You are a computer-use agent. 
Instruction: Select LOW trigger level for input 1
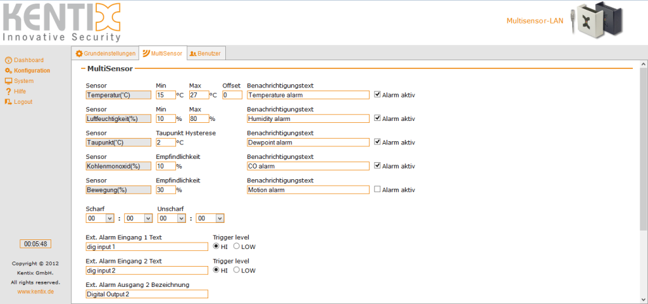(x=237, y=246)
